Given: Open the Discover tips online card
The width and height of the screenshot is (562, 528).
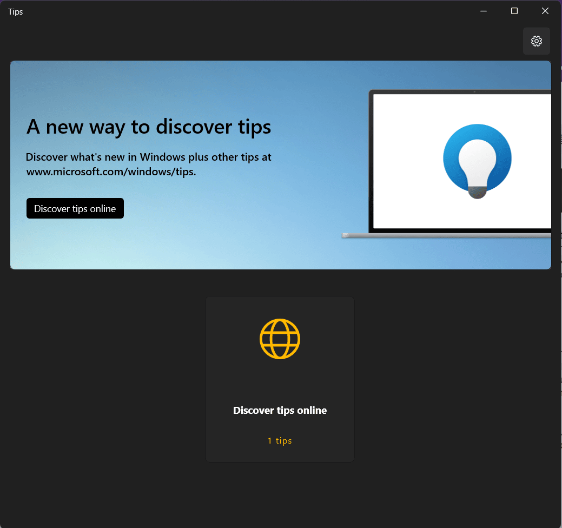Looking at the screenshot, I should 280,379.
